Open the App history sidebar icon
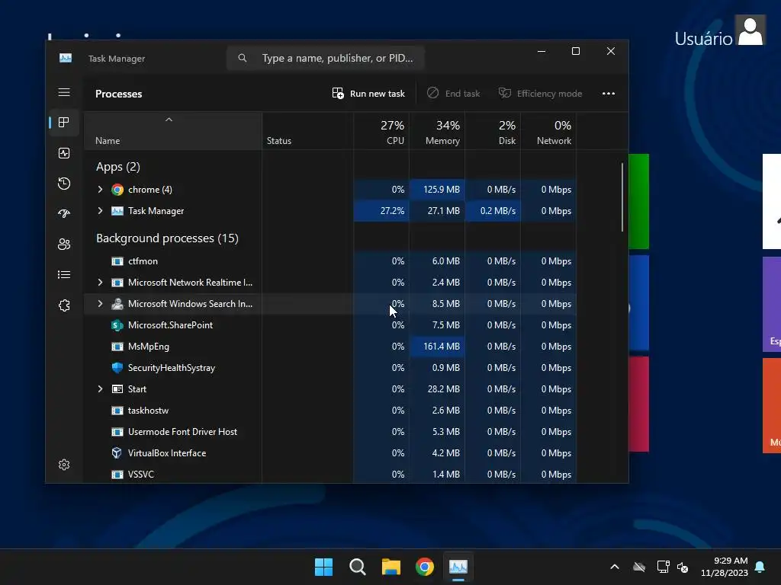This screenshot has width=781, height=585. point(64,184)
